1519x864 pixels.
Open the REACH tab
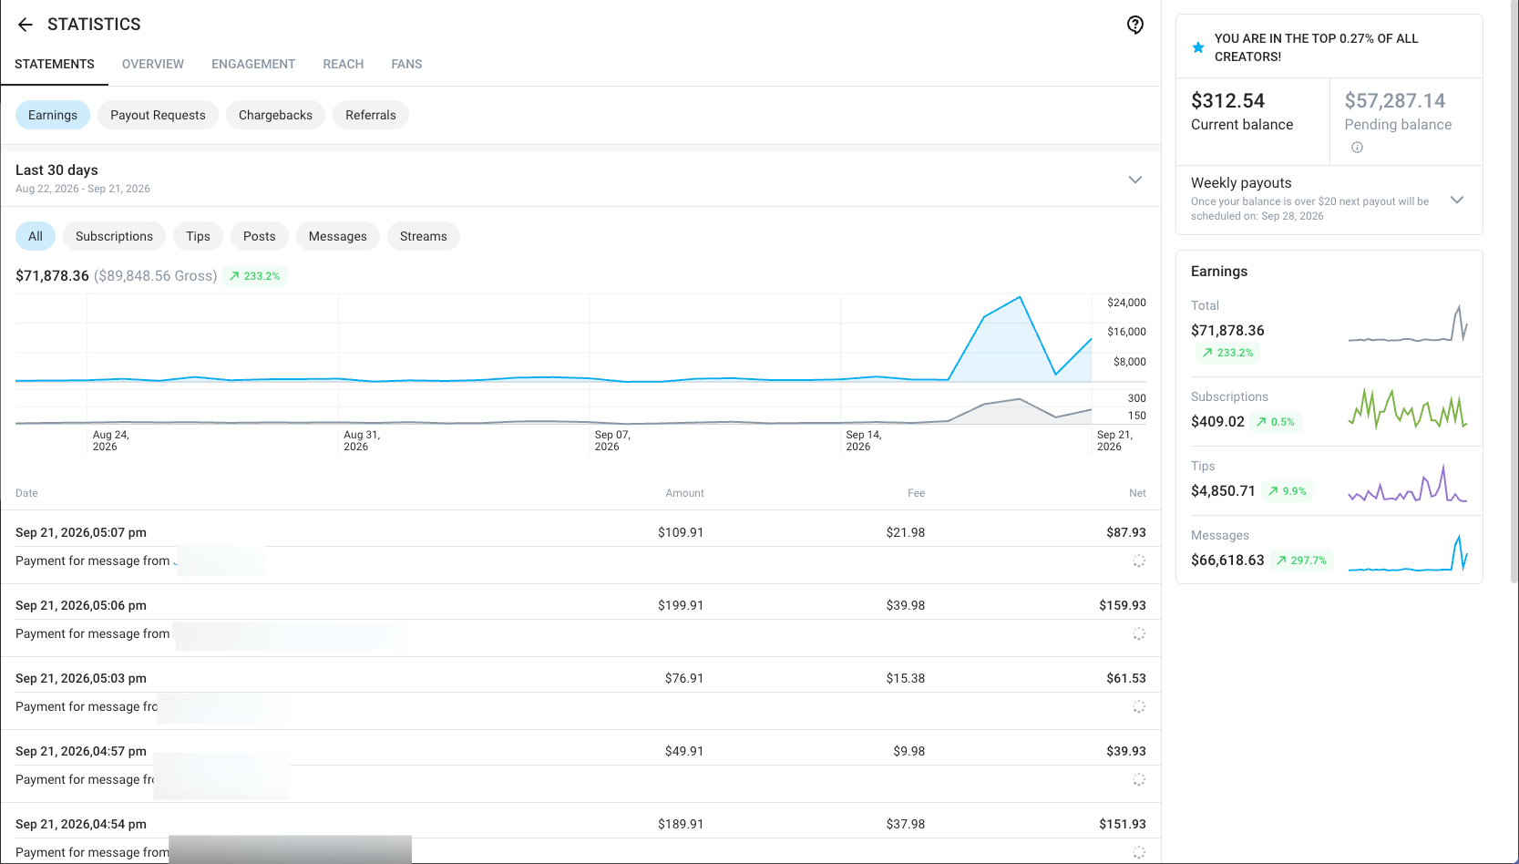click(344, 64)
